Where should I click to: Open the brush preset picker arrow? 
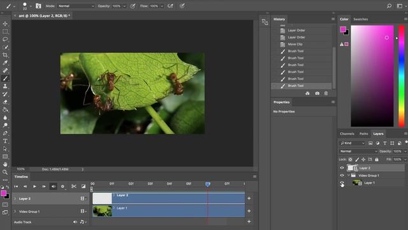(x=31, y=6)
